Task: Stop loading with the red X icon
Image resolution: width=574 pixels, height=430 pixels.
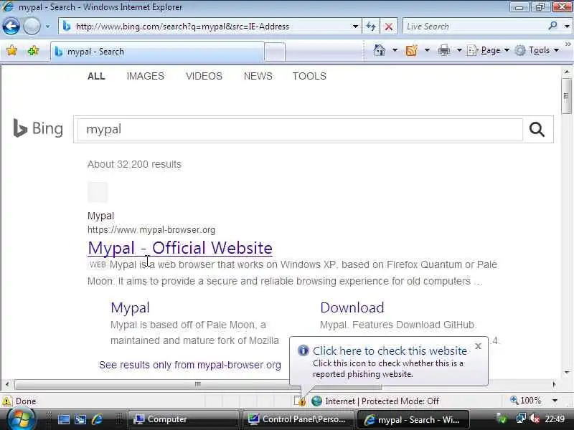Action: point(389,27)
